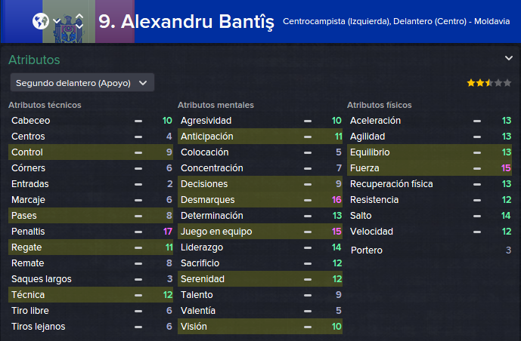This screenshot has height=341, width=521.
Task: Click the world globe icon
Action: [41, 22]
